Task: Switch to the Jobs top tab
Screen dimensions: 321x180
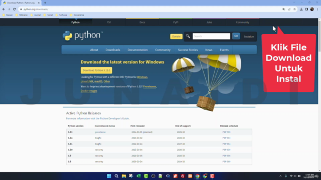Action: (x=209, y=22)
